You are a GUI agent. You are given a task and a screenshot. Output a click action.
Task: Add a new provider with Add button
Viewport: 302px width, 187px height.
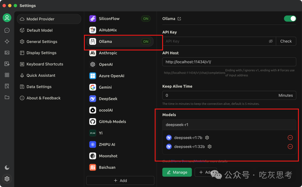(x=120, y=181)
